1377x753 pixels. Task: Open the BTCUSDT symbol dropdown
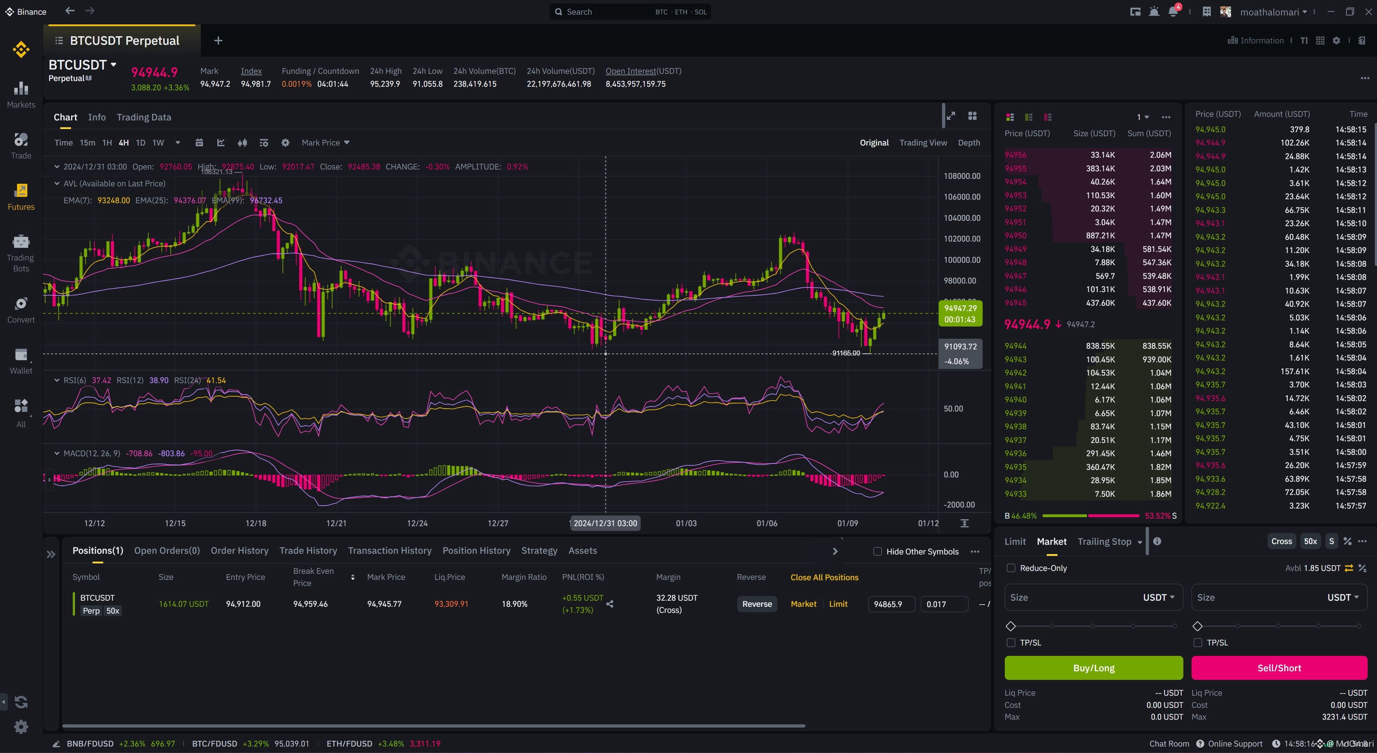(113, 65)
